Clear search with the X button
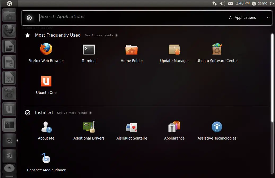The height and width of the screenshot is (178, 275). point(29,18)
